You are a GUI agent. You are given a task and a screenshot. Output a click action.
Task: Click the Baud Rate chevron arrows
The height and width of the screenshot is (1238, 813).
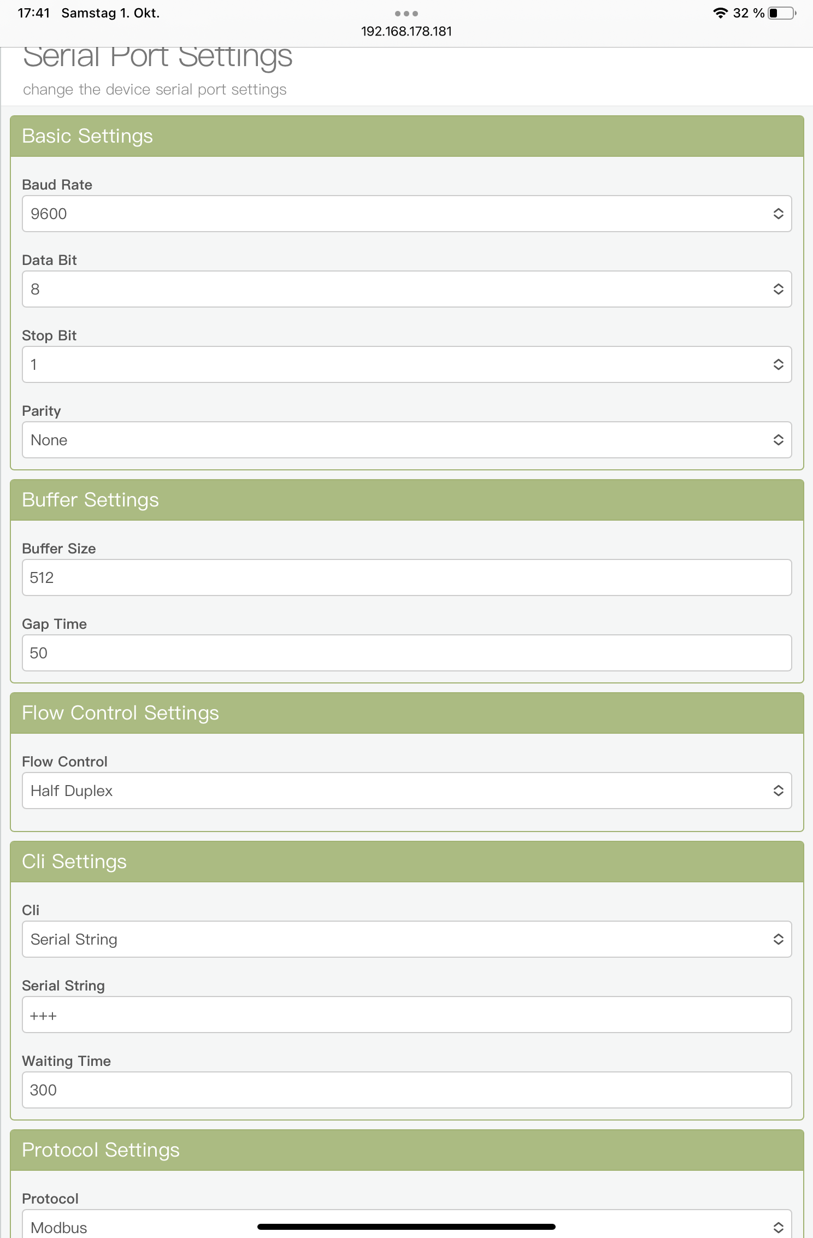click(x=778, y=214)
